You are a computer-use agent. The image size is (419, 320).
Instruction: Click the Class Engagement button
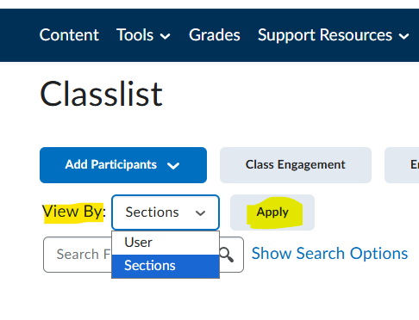point(296,165)
